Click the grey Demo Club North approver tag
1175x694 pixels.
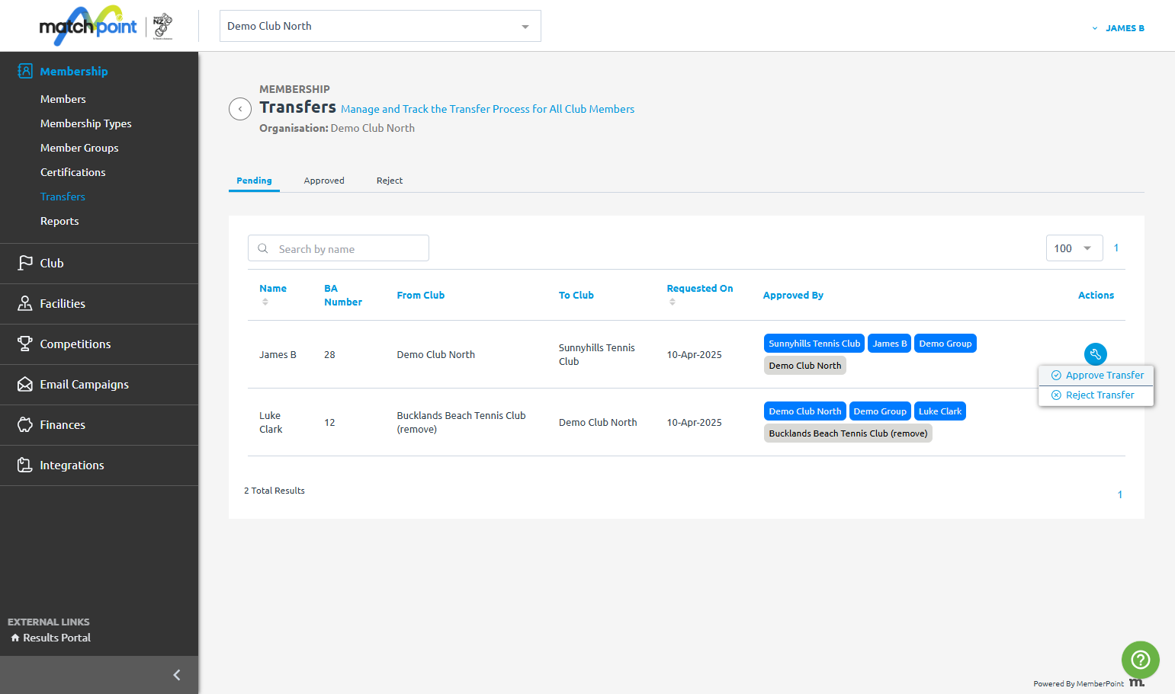805,366
